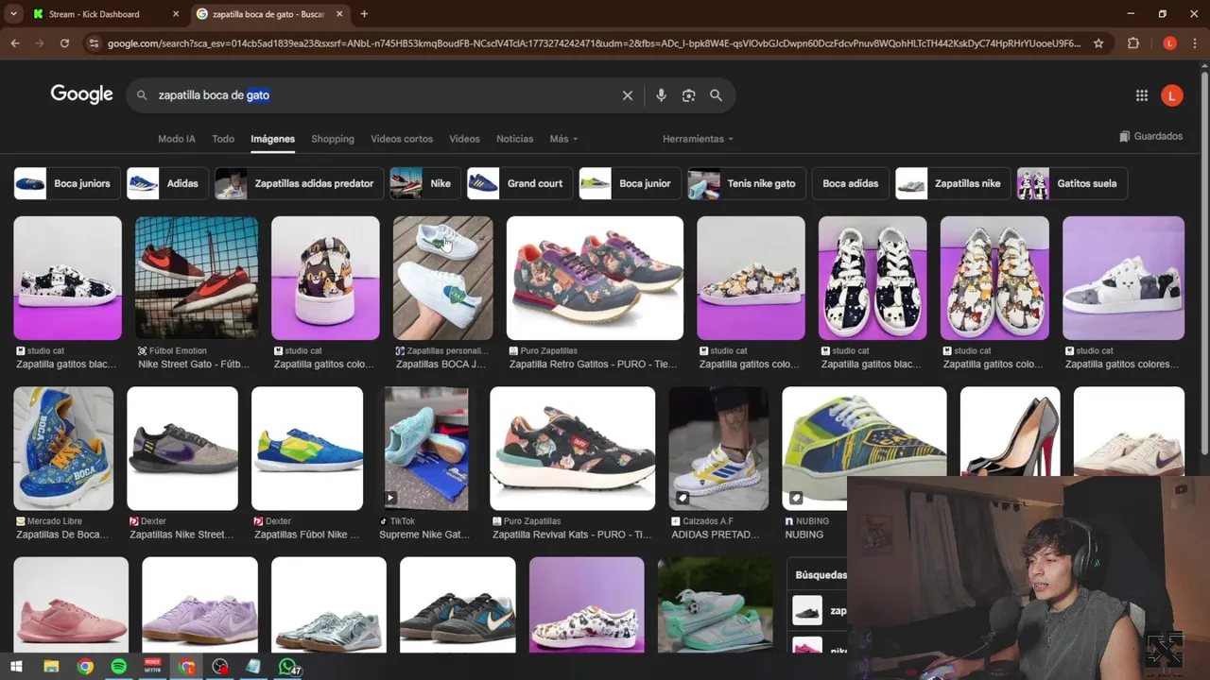The height and width of the screenshot is (680, 1210).
Task: Switch to the Shopping tab
Action: coord(333,139)
